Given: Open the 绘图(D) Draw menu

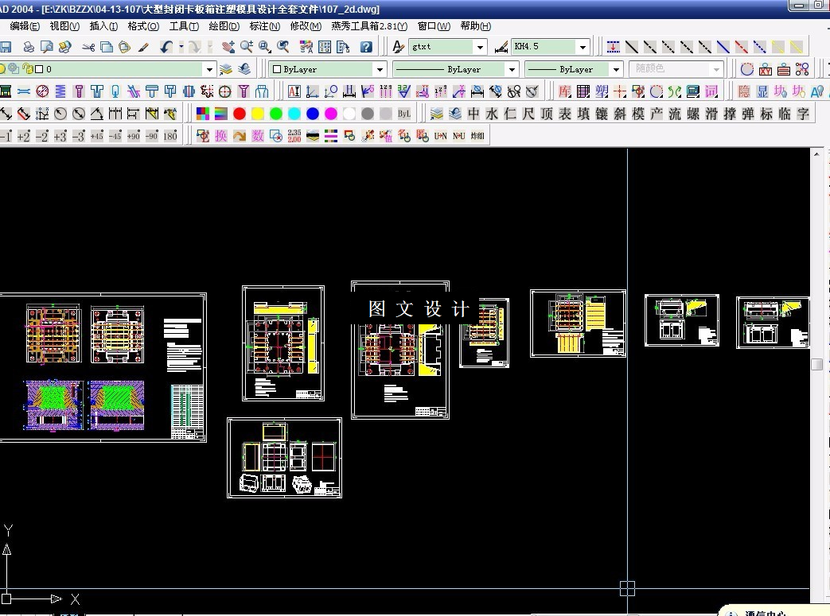Looking at the screenshot, I should 224,26.
